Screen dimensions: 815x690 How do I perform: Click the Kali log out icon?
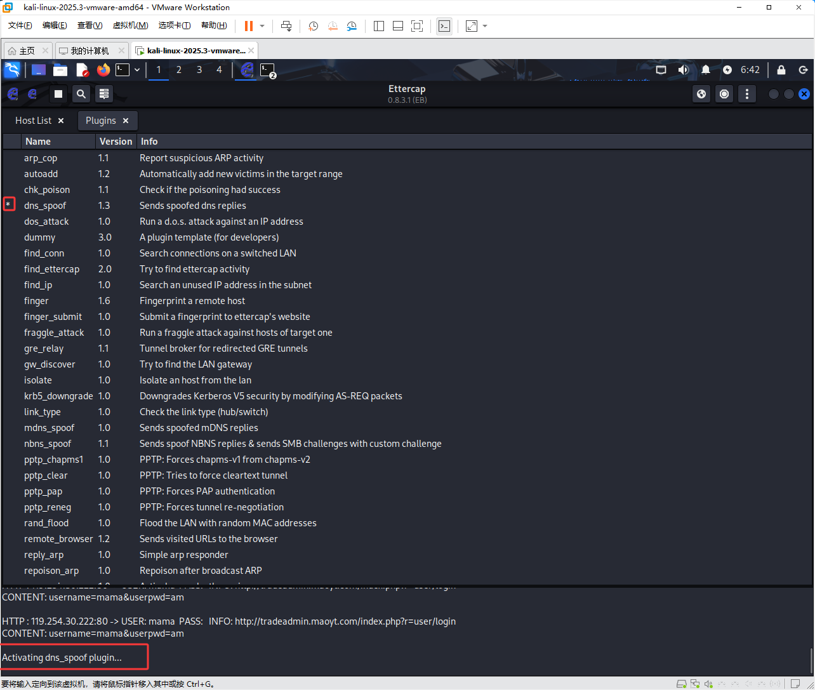coord(803,70)
